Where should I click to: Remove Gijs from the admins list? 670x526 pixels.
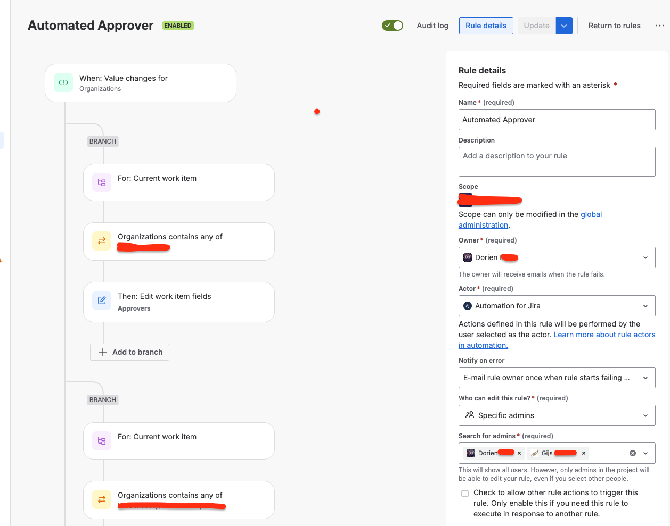[584, 453]
